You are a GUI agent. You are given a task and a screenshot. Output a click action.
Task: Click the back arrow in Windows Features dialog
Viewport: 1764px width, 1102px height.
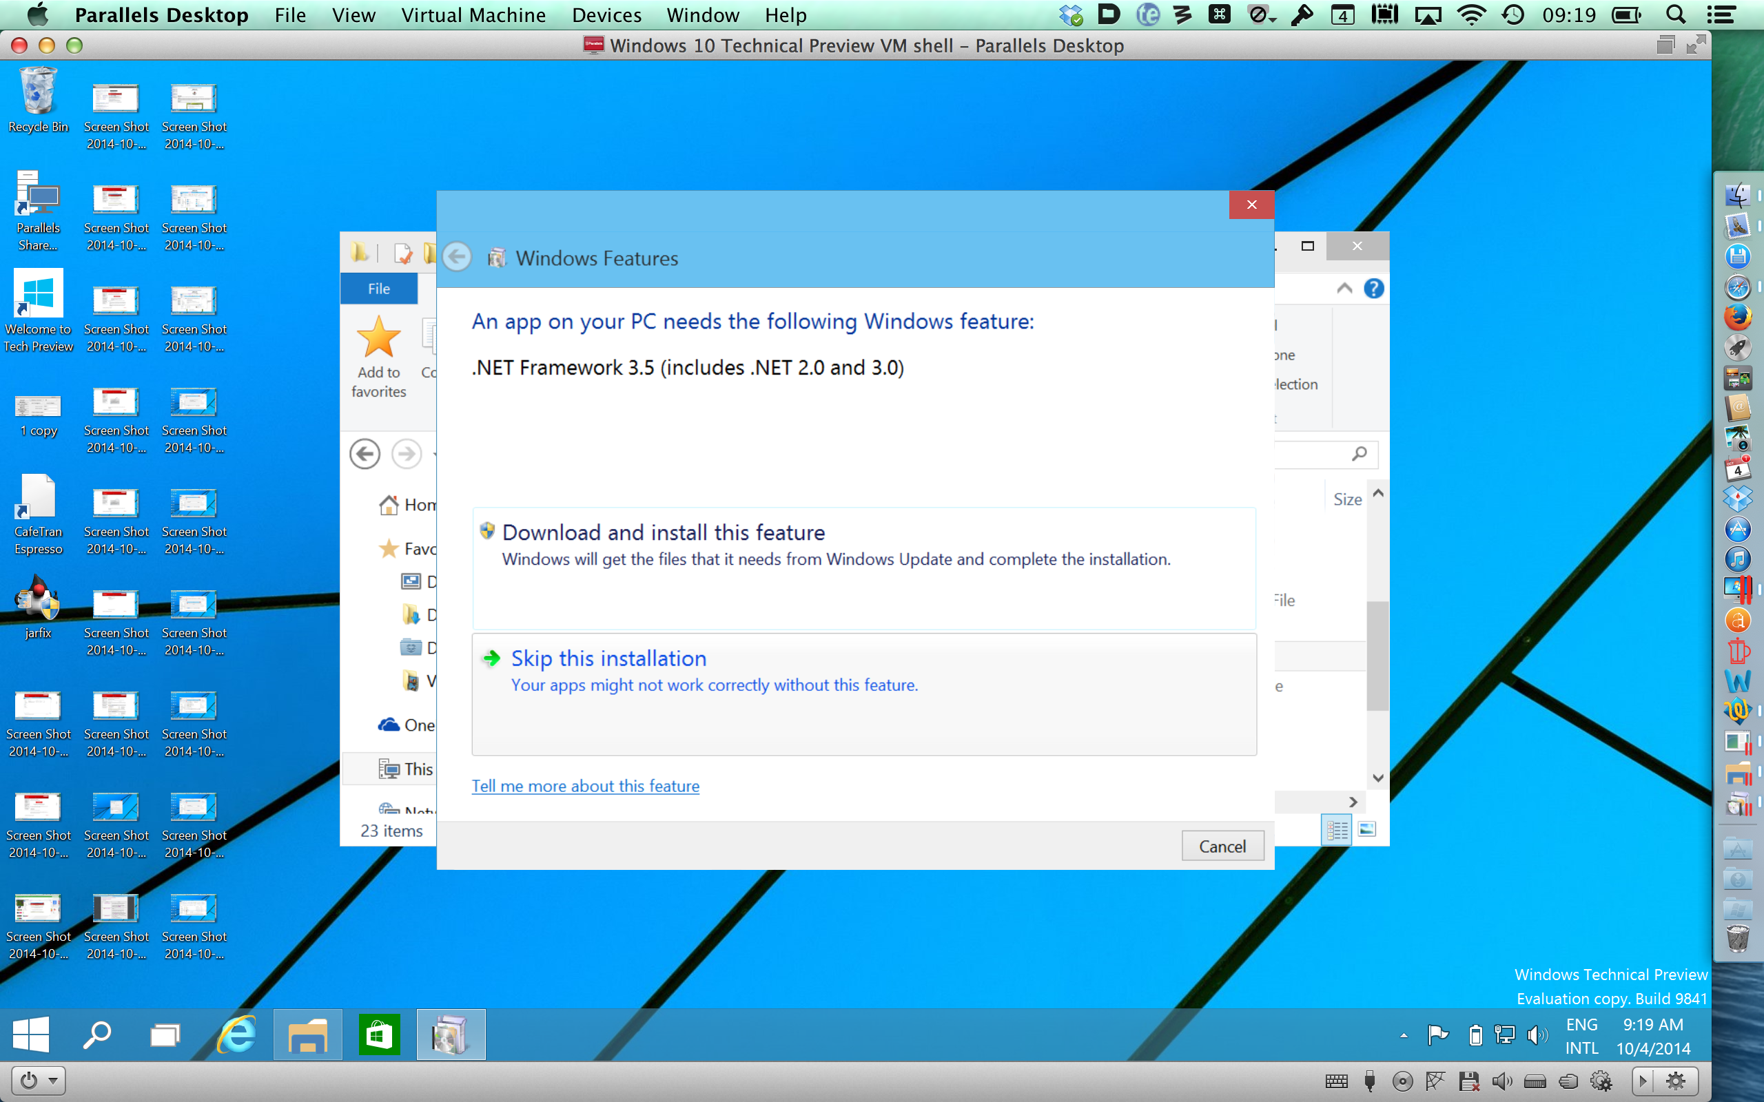457,258
